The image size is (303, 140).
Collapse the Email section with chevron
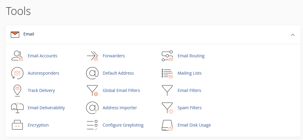tap(293, 35)
